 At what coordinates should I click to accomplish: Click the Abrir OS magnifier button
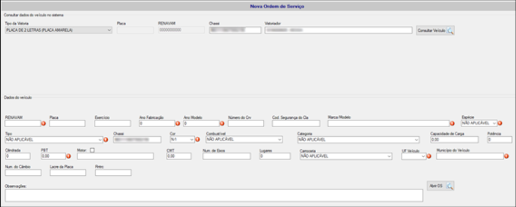(440, 186)
